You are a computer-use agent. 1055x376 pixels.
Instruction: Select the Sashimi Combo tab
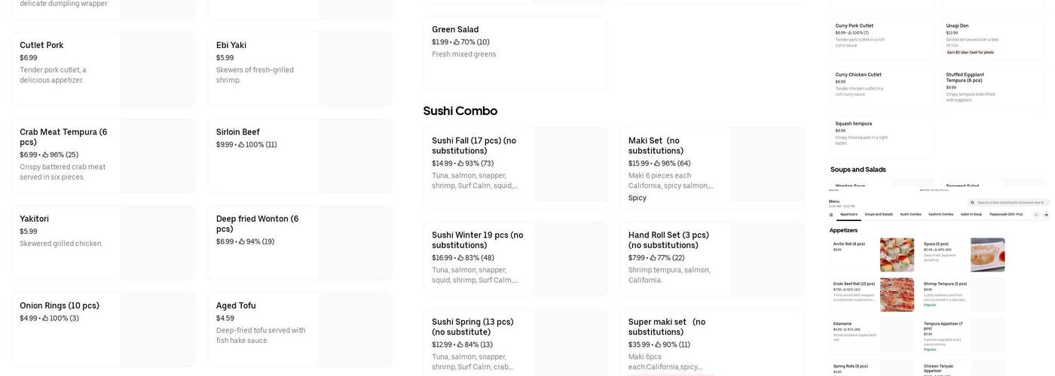942,214
